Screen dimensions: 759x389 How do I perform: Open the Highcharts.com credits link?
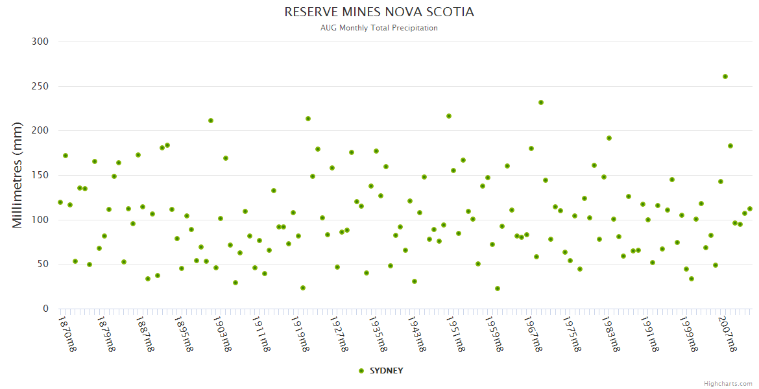click(x=728, y=383)
